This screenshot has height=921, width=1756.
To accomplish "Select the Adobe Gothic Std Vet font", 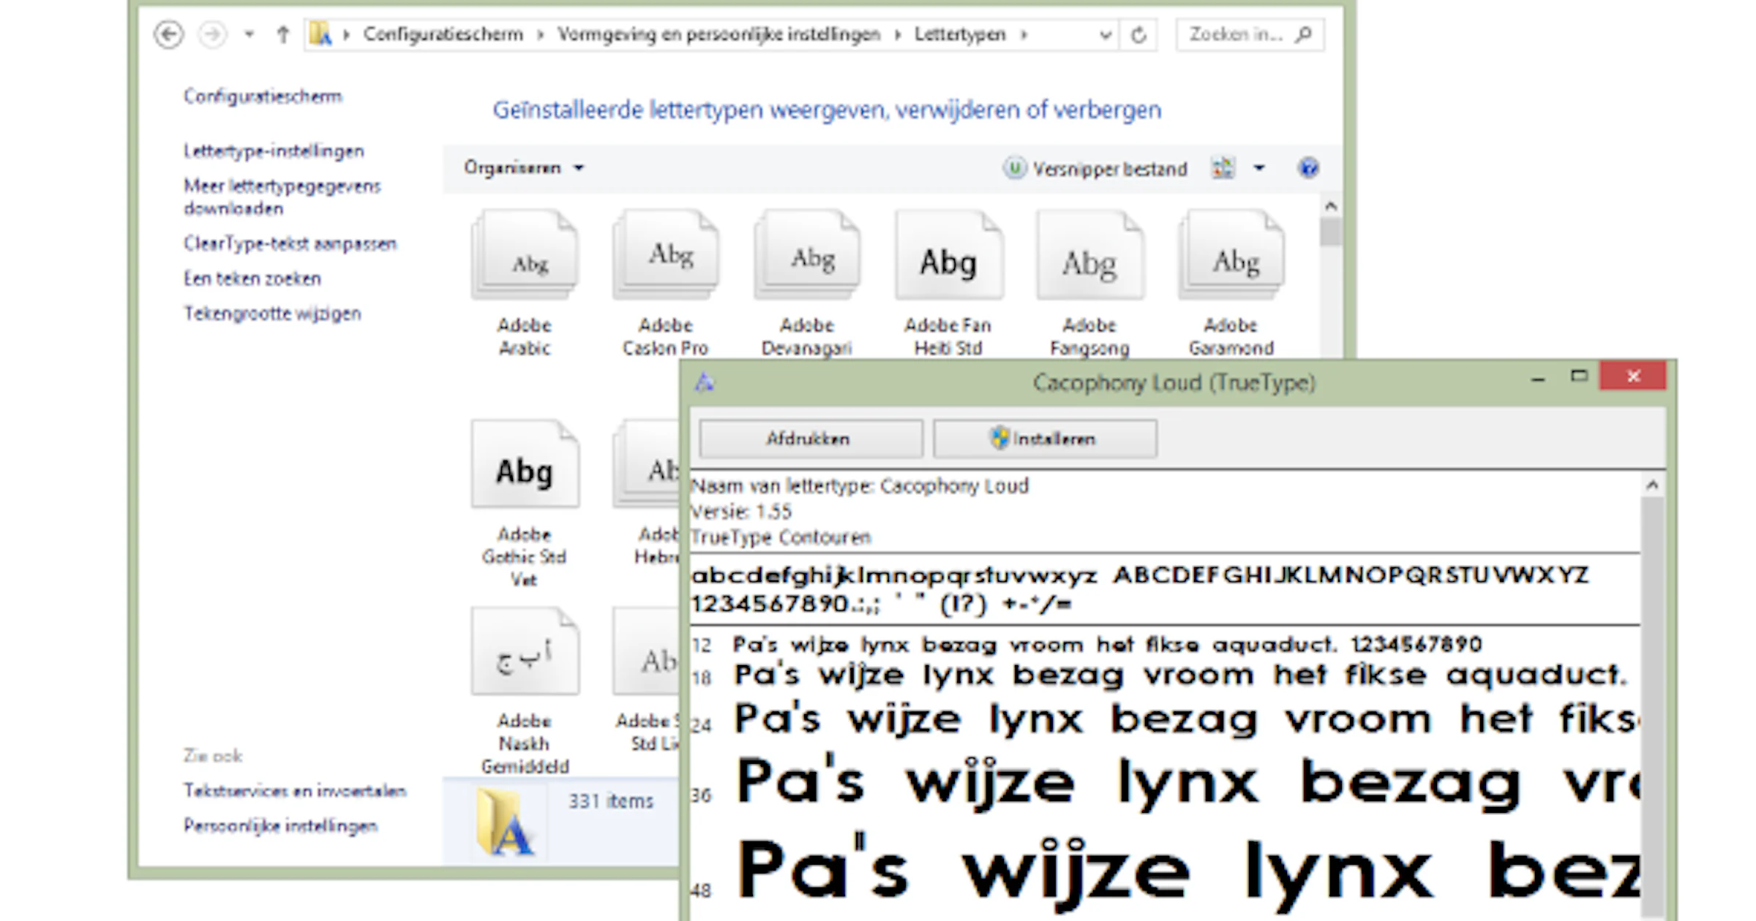I will point(525,504).
